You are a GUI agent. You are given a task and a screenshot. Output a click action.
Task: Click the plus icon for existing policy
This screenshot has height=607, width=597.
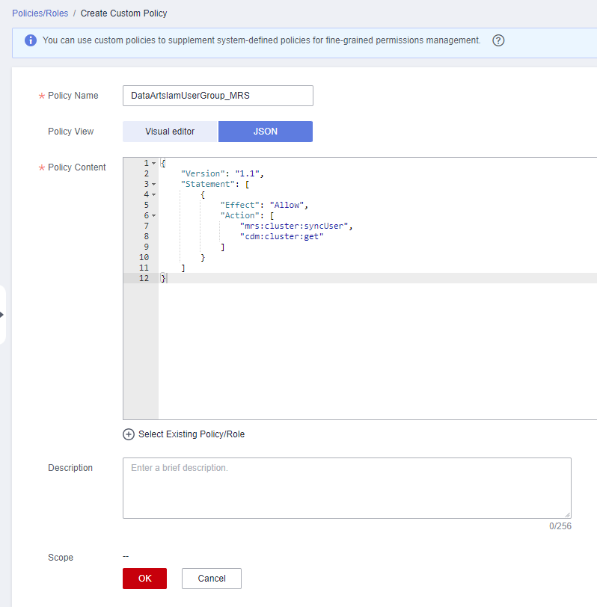129,434
